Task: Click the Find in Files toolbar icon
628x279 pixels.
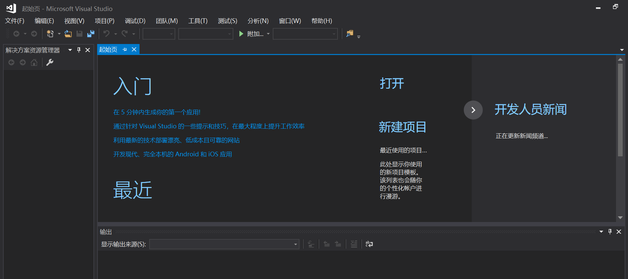Action: tap(350, 34)
